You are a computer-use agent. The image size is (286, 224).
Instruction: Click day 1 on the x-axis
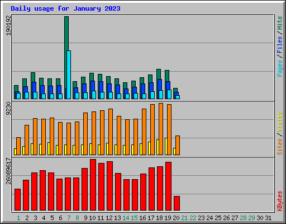click(18, 218)
